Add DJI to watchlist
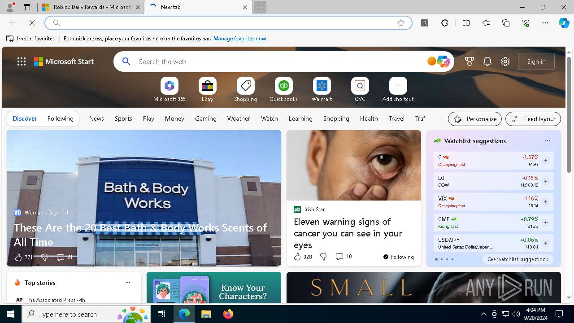The width and height of the screenshot is (574, 323). pyautogui.click(x=545, y=181)
